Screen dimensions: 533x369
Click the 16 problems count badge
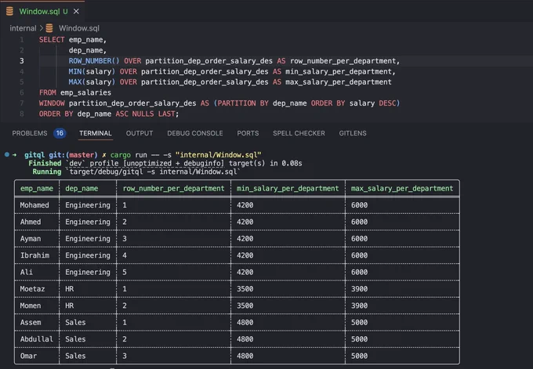pos(60,133)
